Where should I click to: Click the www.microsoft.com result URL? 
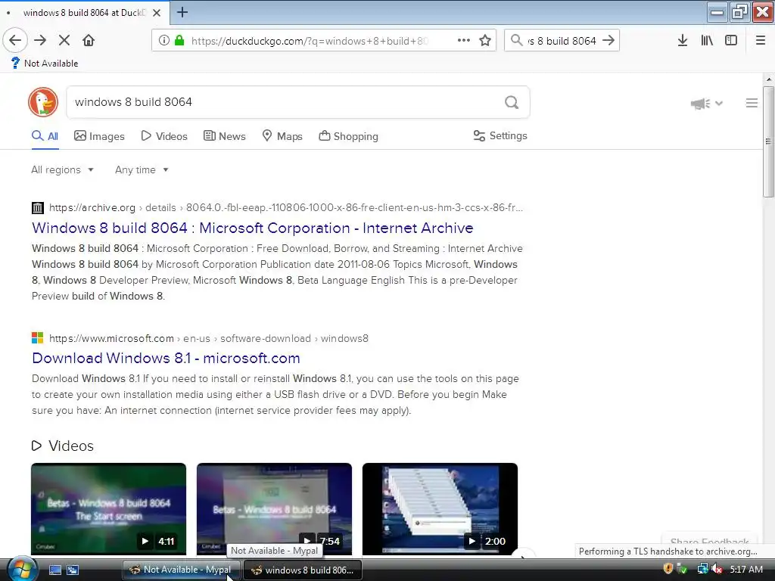click(x=209, y=339)
